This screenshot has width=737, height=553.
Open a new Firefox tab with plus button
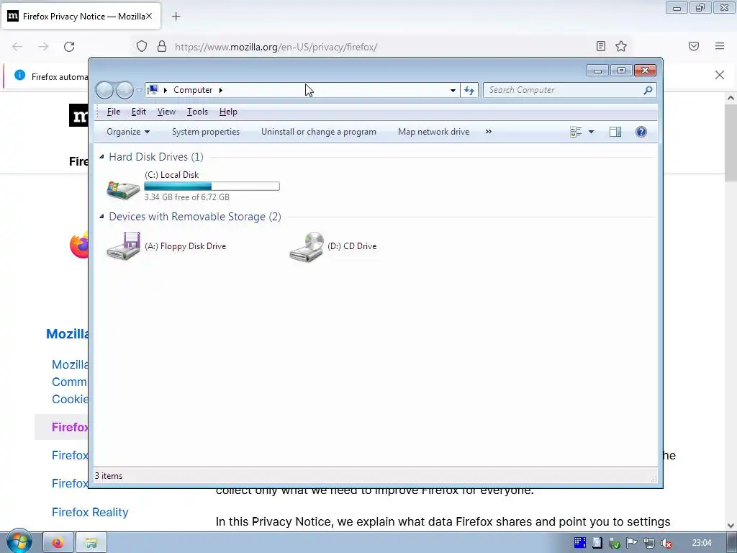pyautogui.click(x=176, y=17)
